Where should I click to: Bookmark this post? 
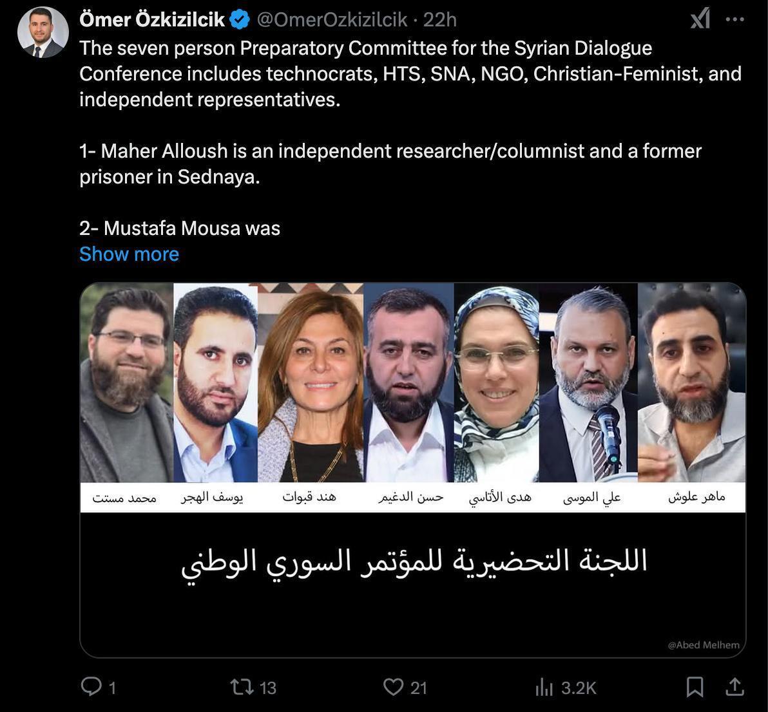(x=695, y=687)
